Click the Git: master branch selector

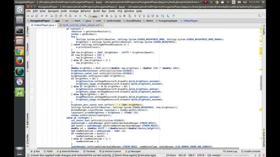214,155
